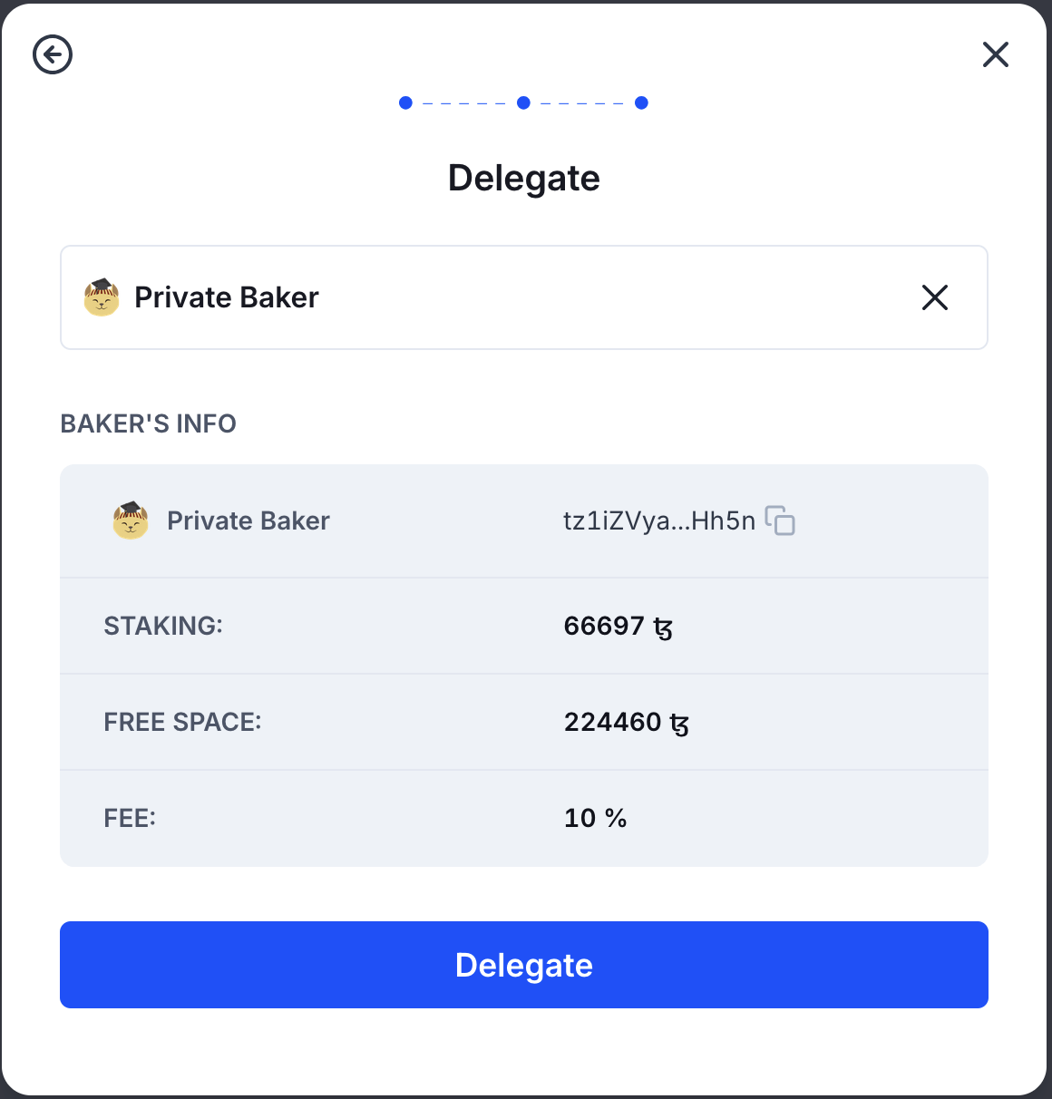This screenshot has width=1052, height=1099.
Task: Click the free space value 224460
Action: tap(626, 722)
